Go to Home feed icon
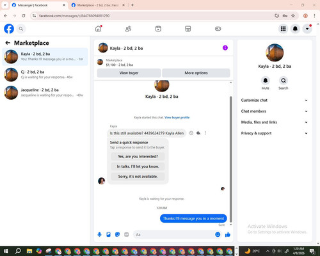 pyautogui.click(x=99, y=29)
